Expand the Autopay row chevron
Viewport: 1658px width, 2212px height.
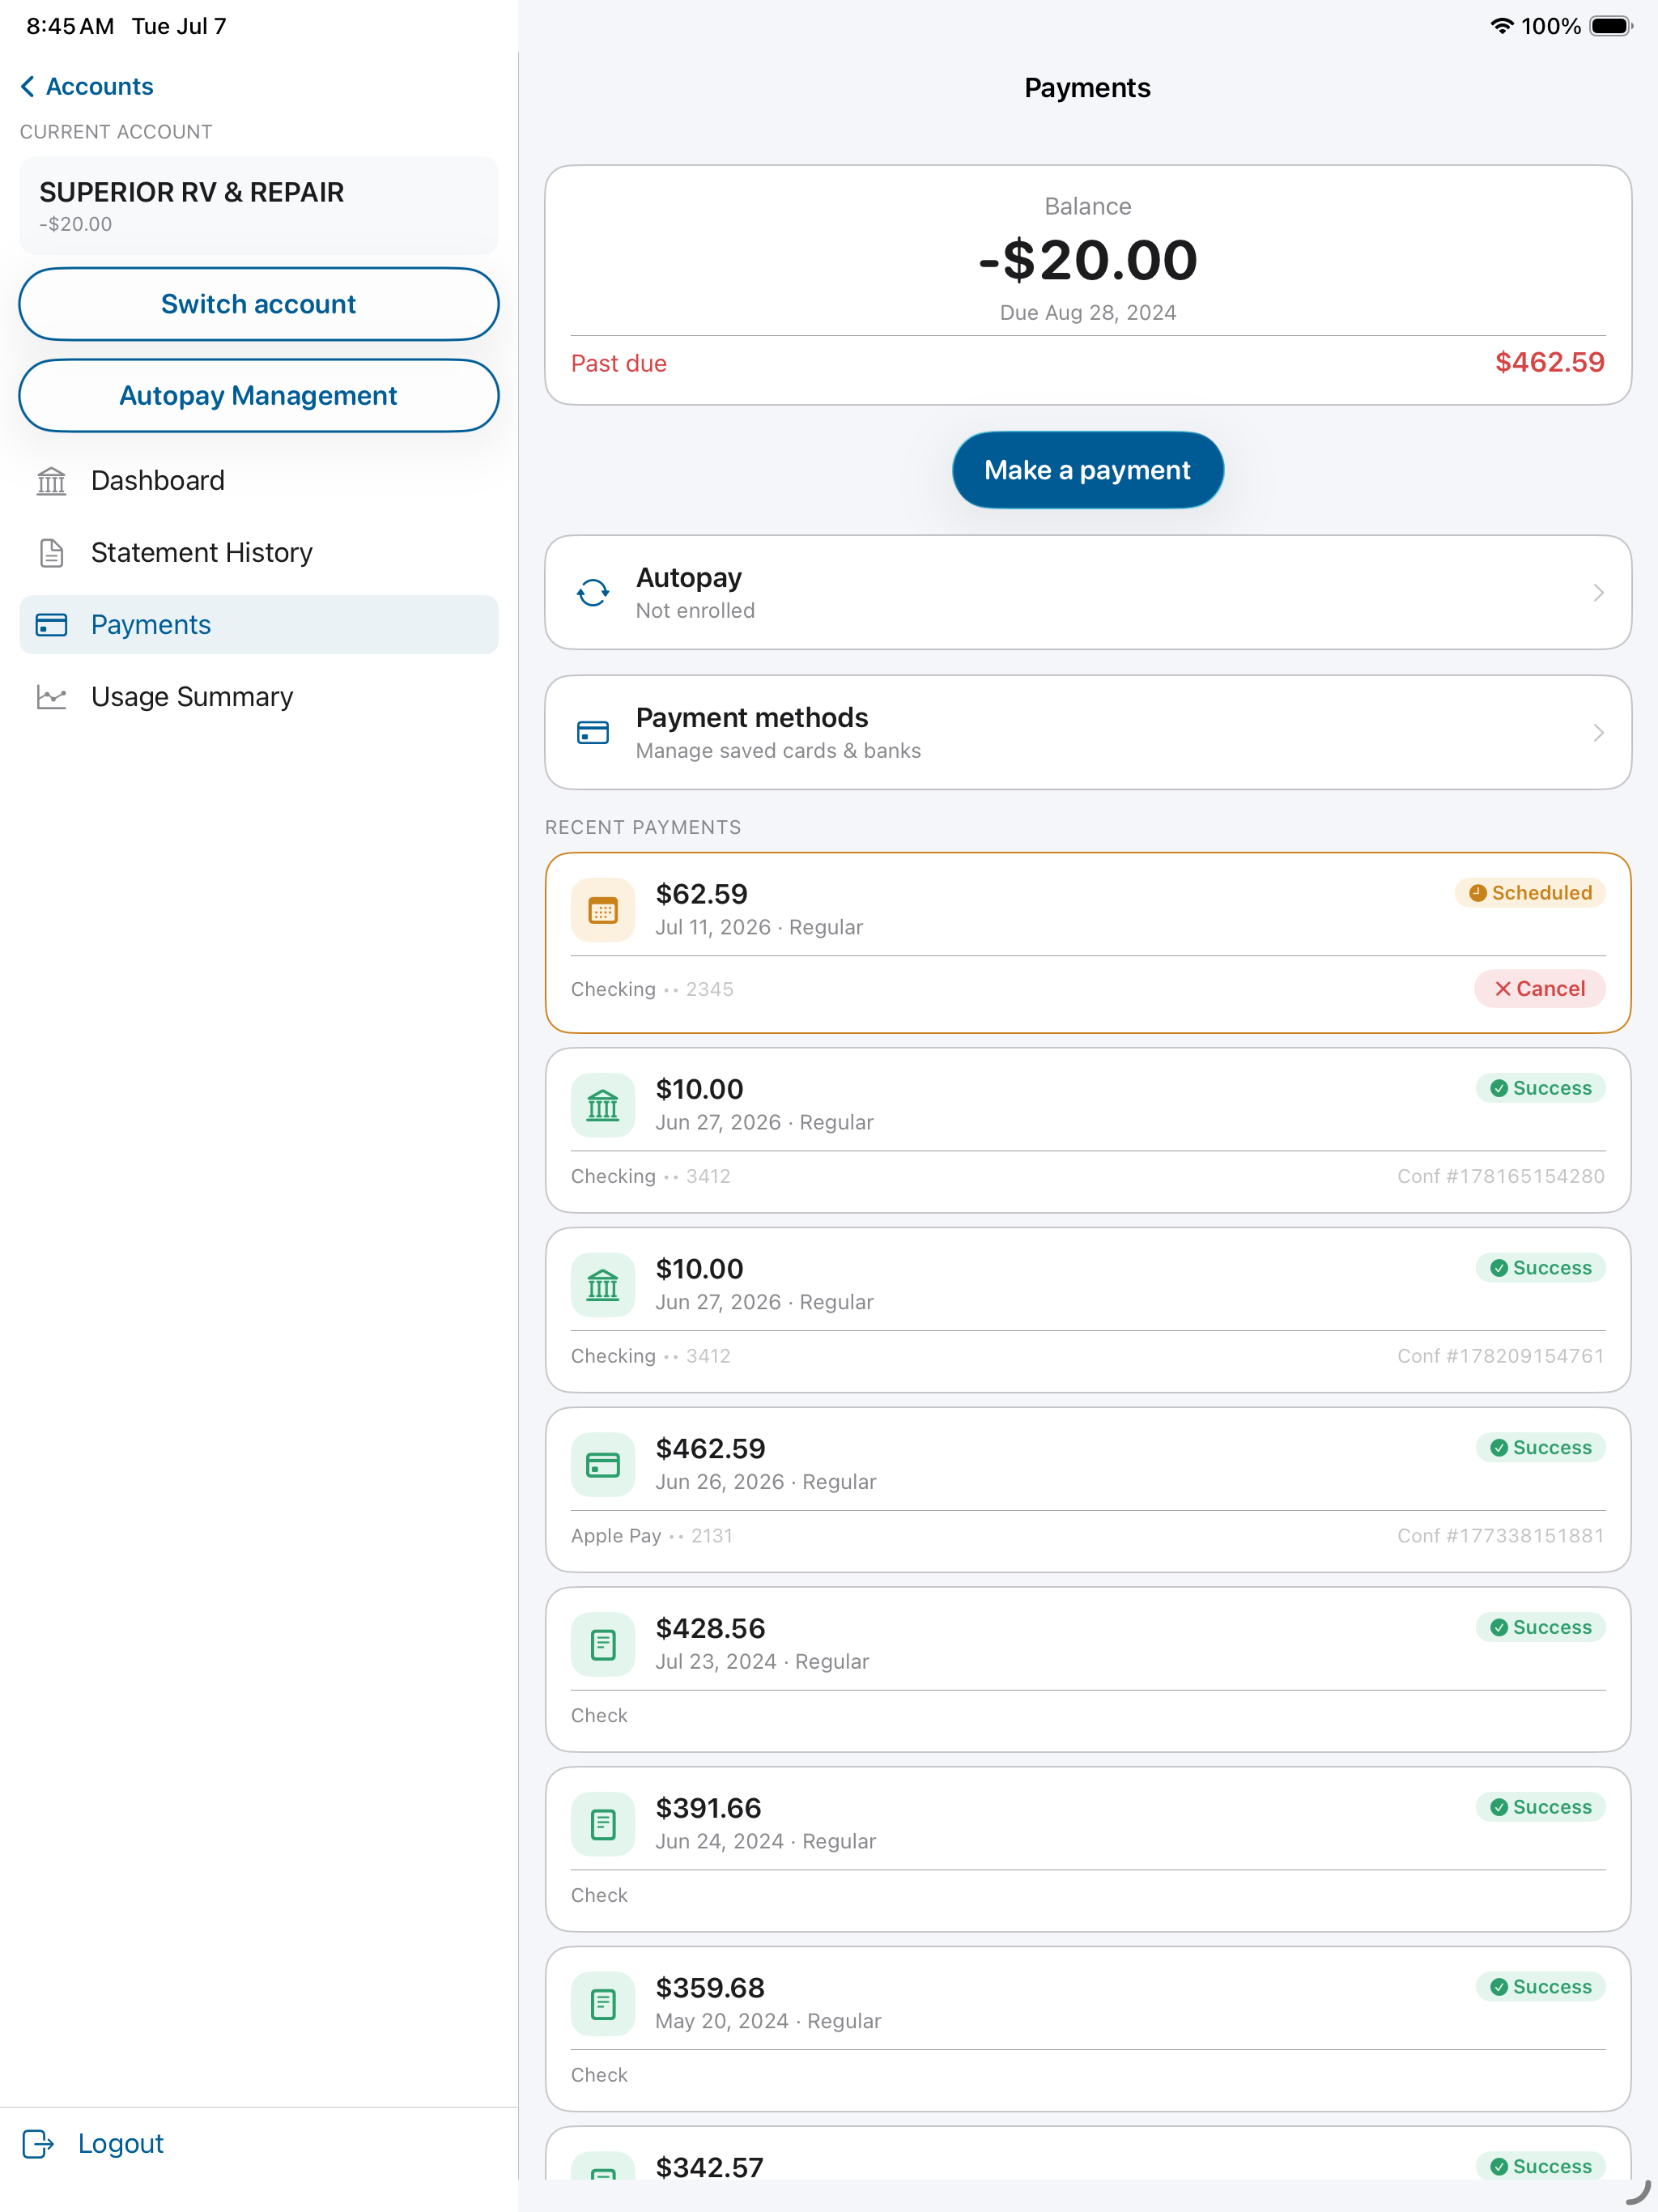click(x=1598, y=593)
